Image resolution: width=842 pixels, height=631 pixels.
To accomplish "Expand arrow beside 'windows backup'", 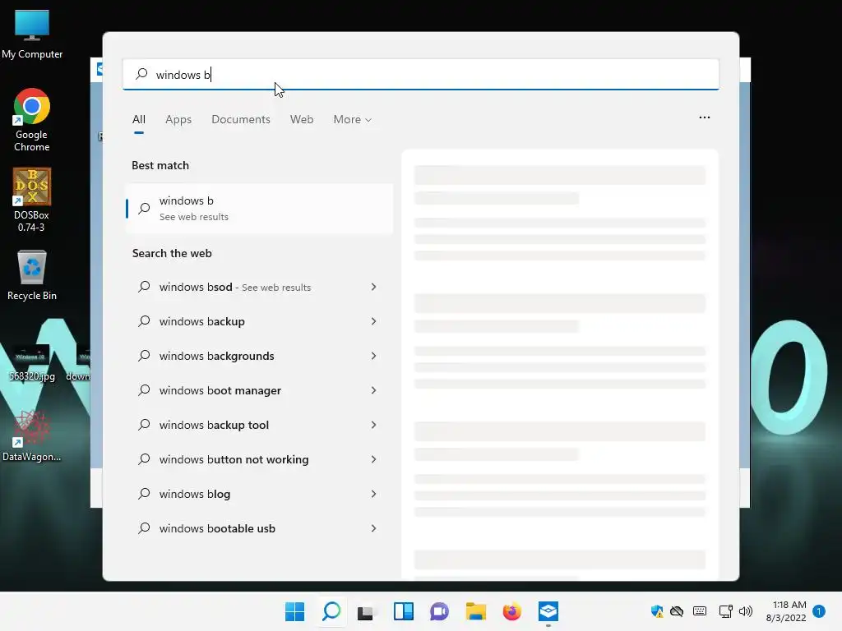I will [374, 321].
